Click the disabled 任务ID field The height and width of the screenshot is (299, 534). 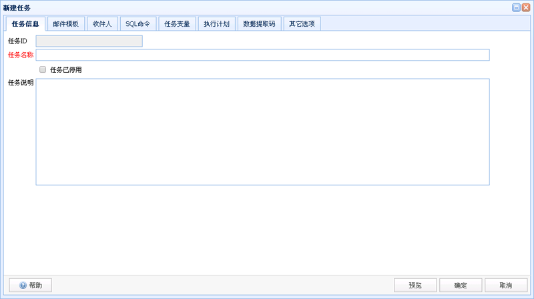coord(89,41)
